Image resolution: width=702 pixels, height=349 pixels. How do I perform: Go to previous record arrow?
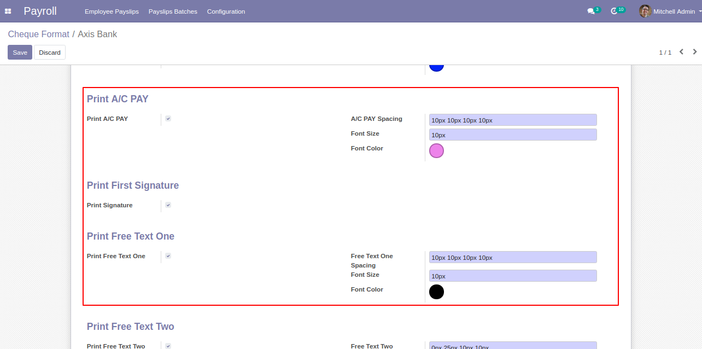coord(681,52)
